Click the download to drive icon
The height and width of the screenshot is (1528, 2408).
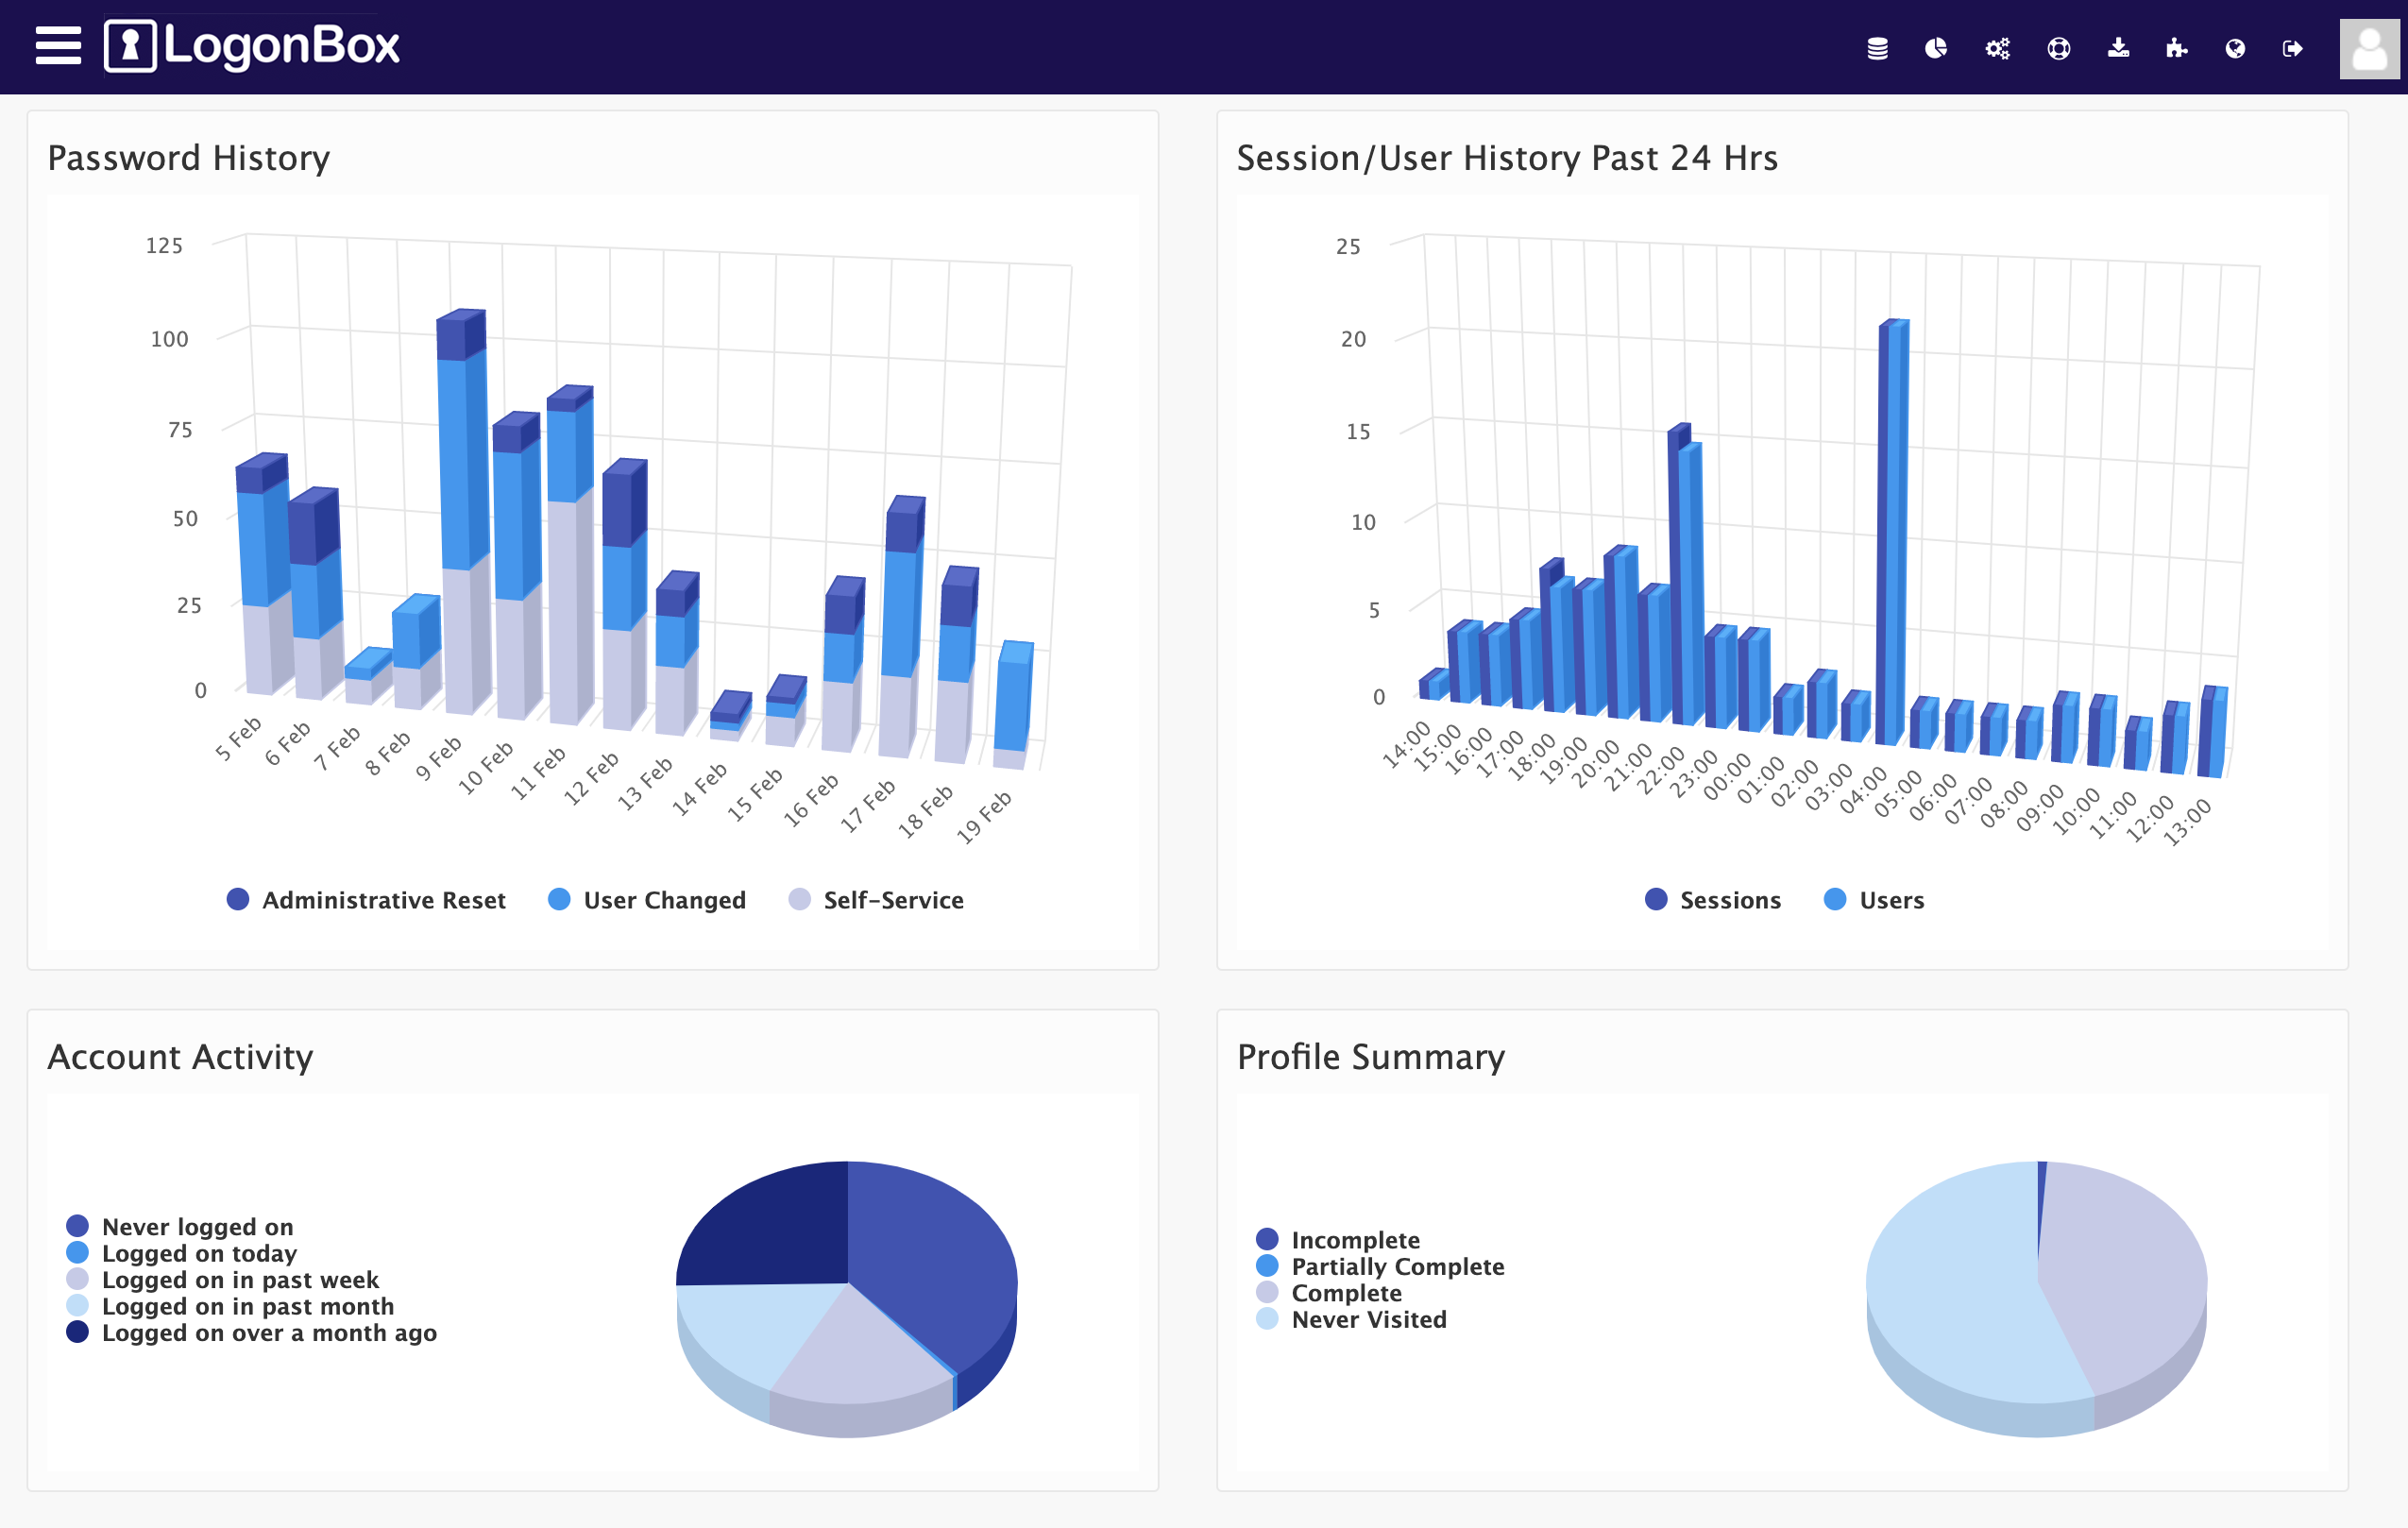click(2118, 48)
